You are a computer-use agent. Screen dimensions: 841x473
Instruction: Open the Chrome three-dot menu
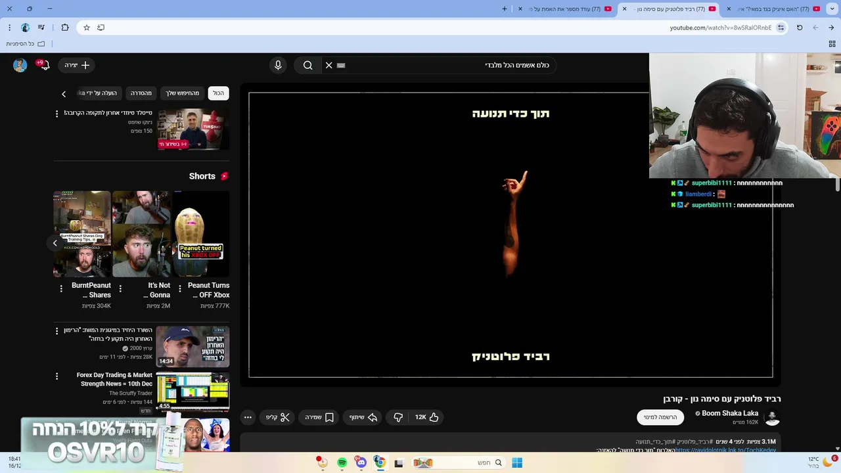[9, 28]
